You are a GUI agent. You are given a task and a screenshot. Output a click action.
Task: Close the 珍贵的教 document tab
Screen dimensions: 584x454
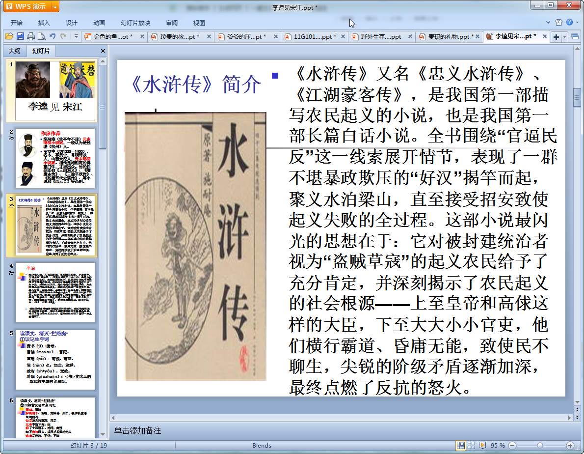(x=209, y=36)
